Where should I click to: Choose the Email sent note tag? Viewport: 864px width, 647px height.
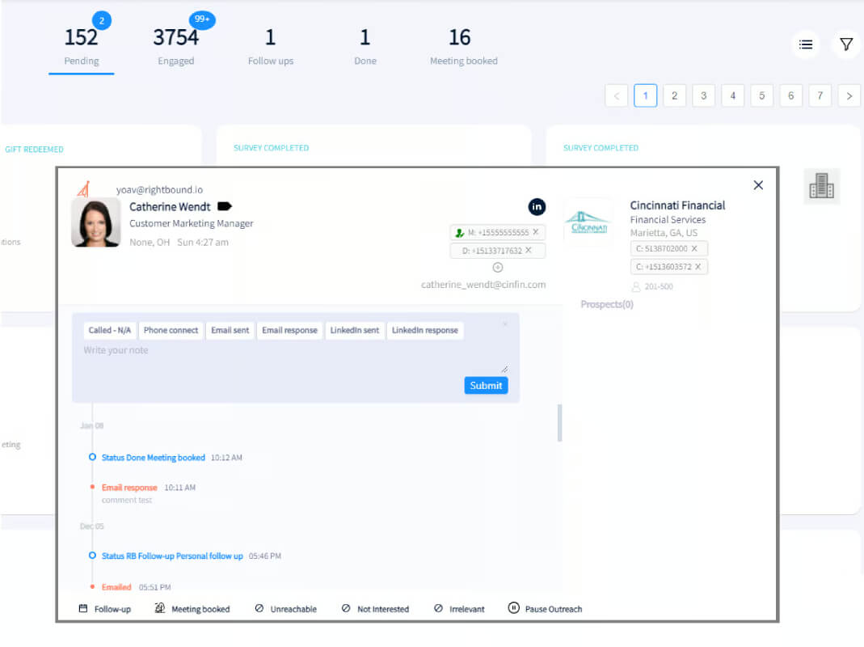coord(230,331)
